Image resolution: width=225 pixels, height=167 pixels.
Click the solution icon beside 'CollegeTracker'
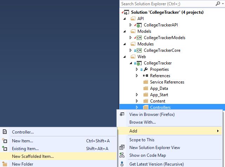coord(127,13)
